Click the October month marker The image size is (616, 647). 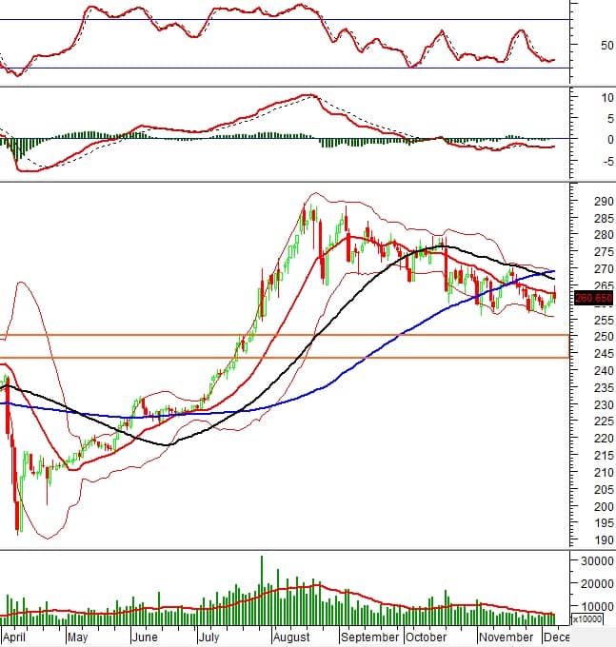tap(428, 637)
